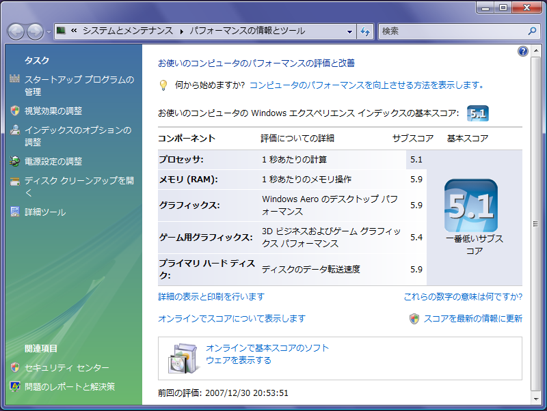The width and height of the screenshot is (547, 411).
Task: Click the 電源設定の調整 power icon
Action: tap(14, 161)
